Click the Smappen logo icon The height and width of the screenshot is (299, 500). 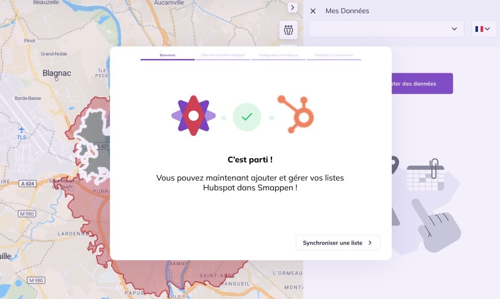click(x=194, y=116)
